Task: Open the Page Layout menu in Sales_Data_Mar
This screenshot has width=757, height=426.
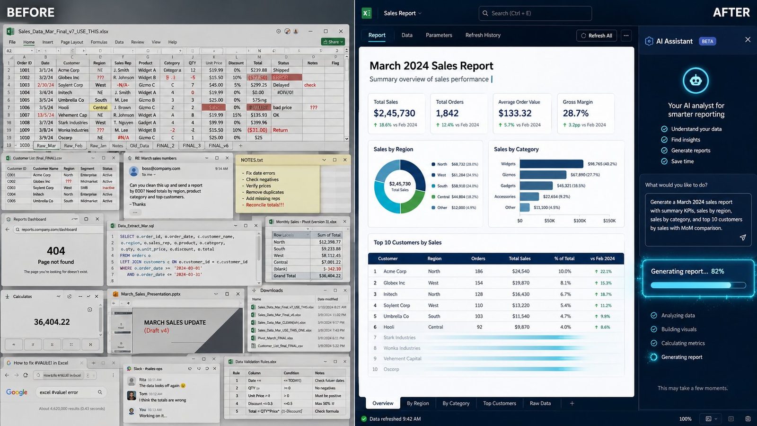Action: point(72,42)
